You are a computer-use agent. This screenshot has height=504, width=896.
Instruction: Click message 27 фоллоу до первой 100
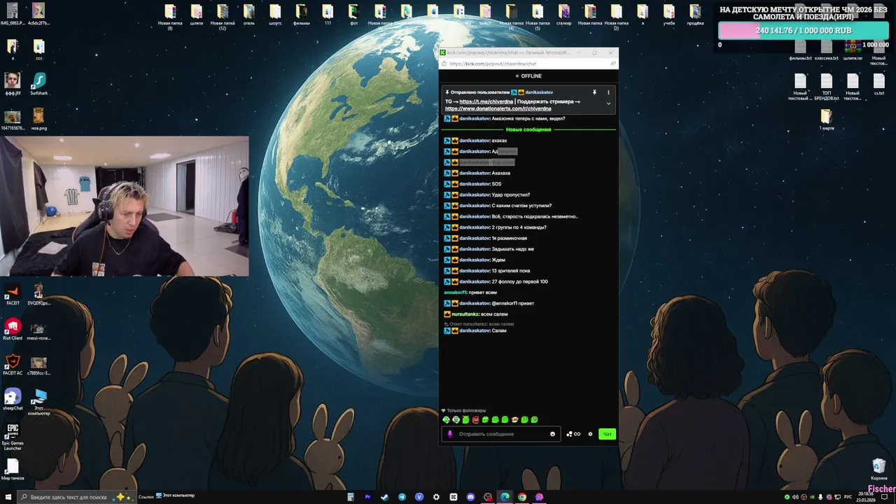point(520,281)
